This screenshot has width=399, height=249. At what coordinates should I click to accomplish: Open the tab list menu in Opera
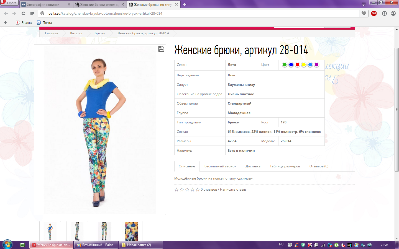pos(364,4)
